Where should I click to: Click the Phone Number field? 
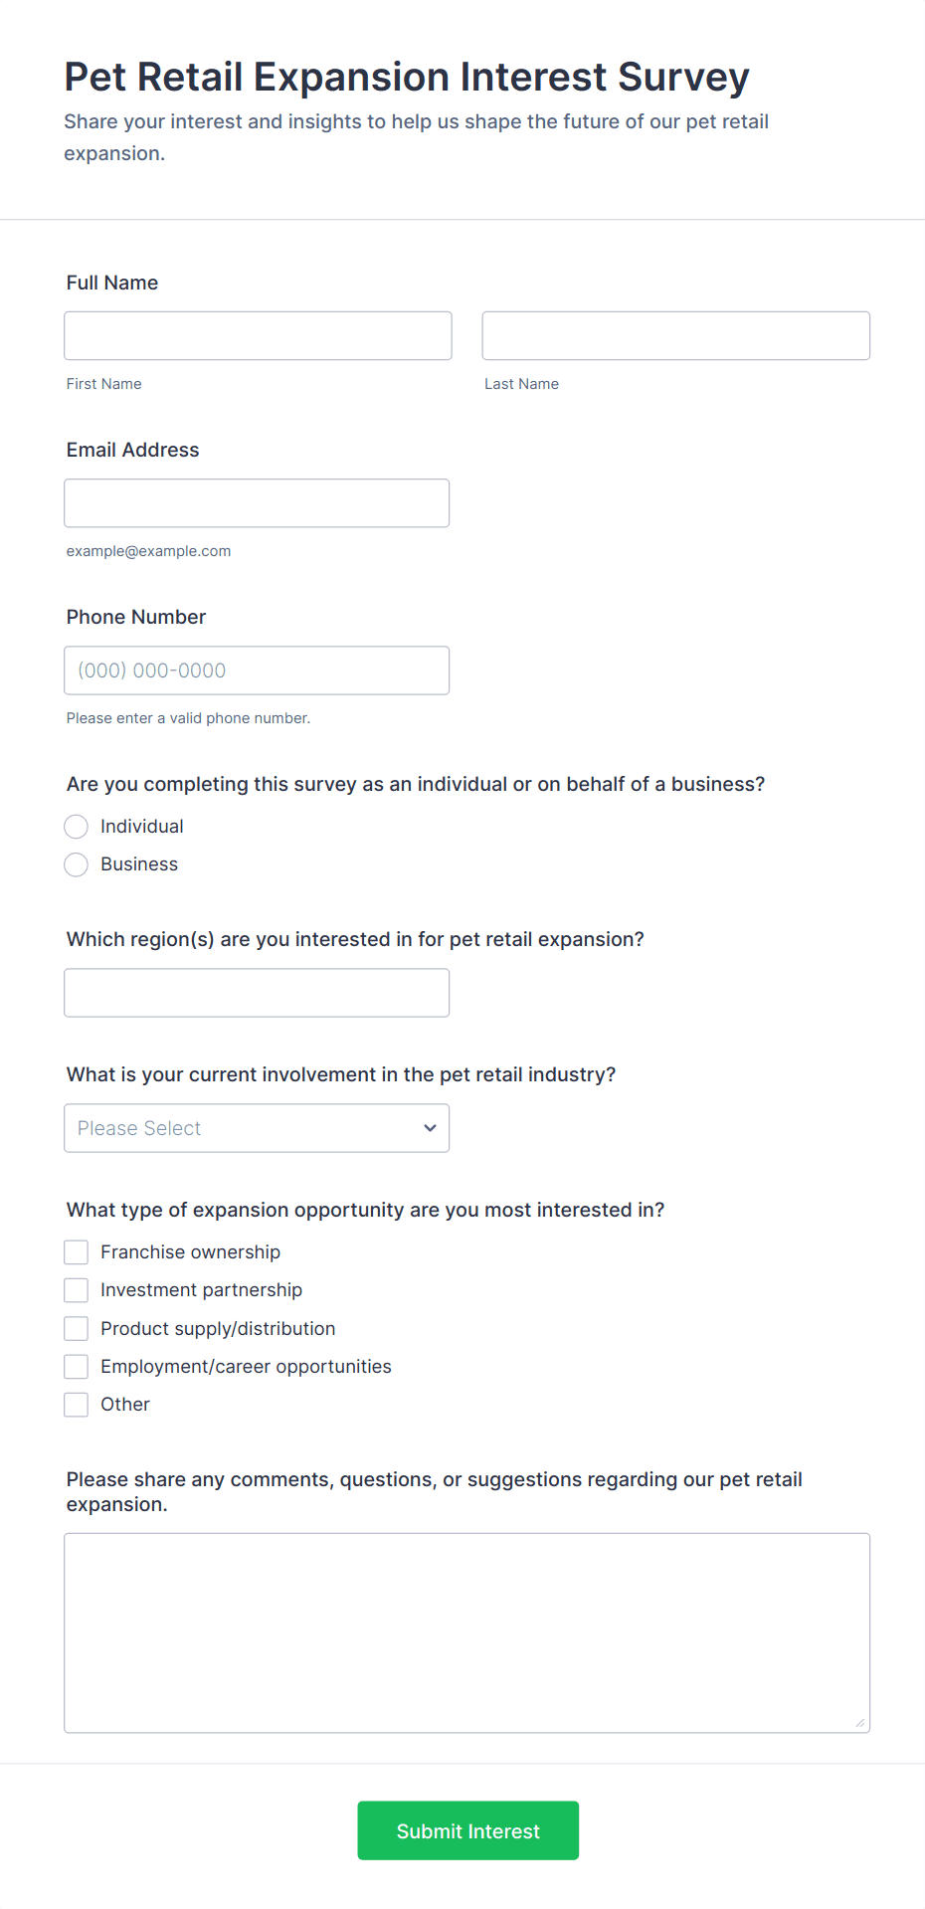[257, 669]
